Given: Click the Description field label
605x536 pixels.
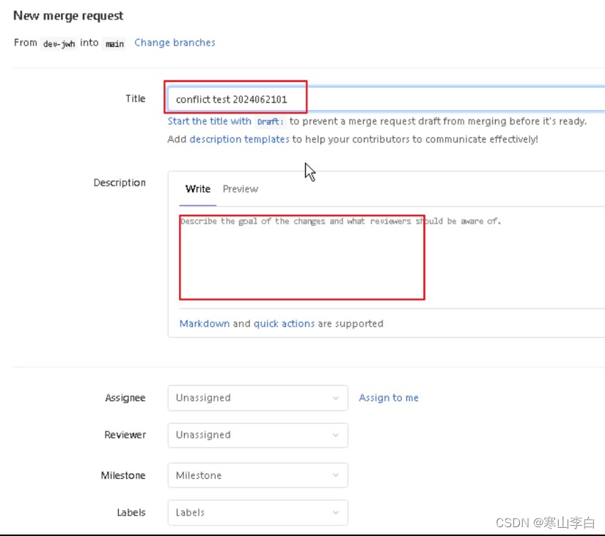Looking at the screenshot, I should click(120, 183).
